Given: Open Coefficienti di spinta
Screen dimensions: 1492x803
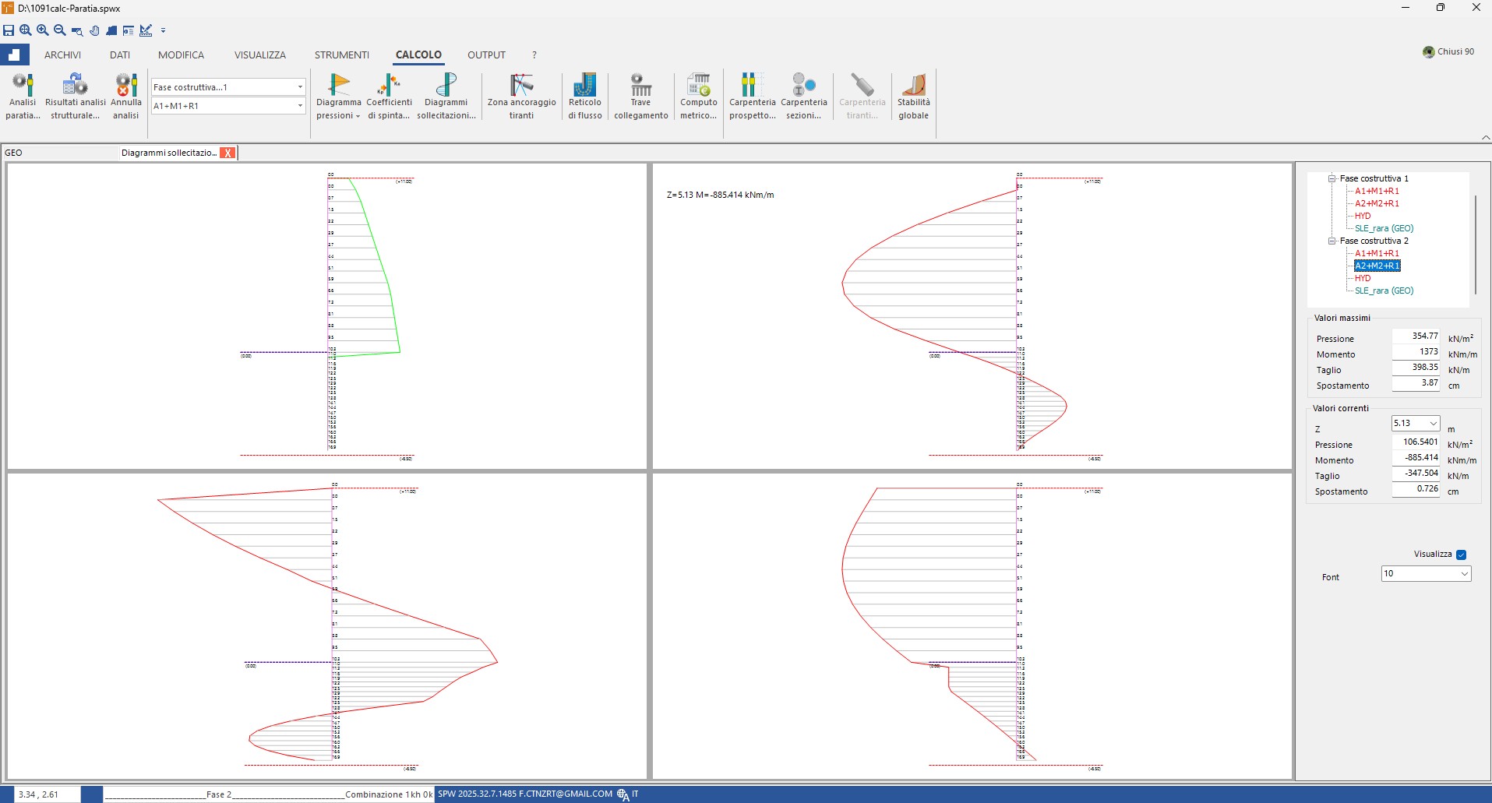Looking at the screenshot, I should click(389, 97).
